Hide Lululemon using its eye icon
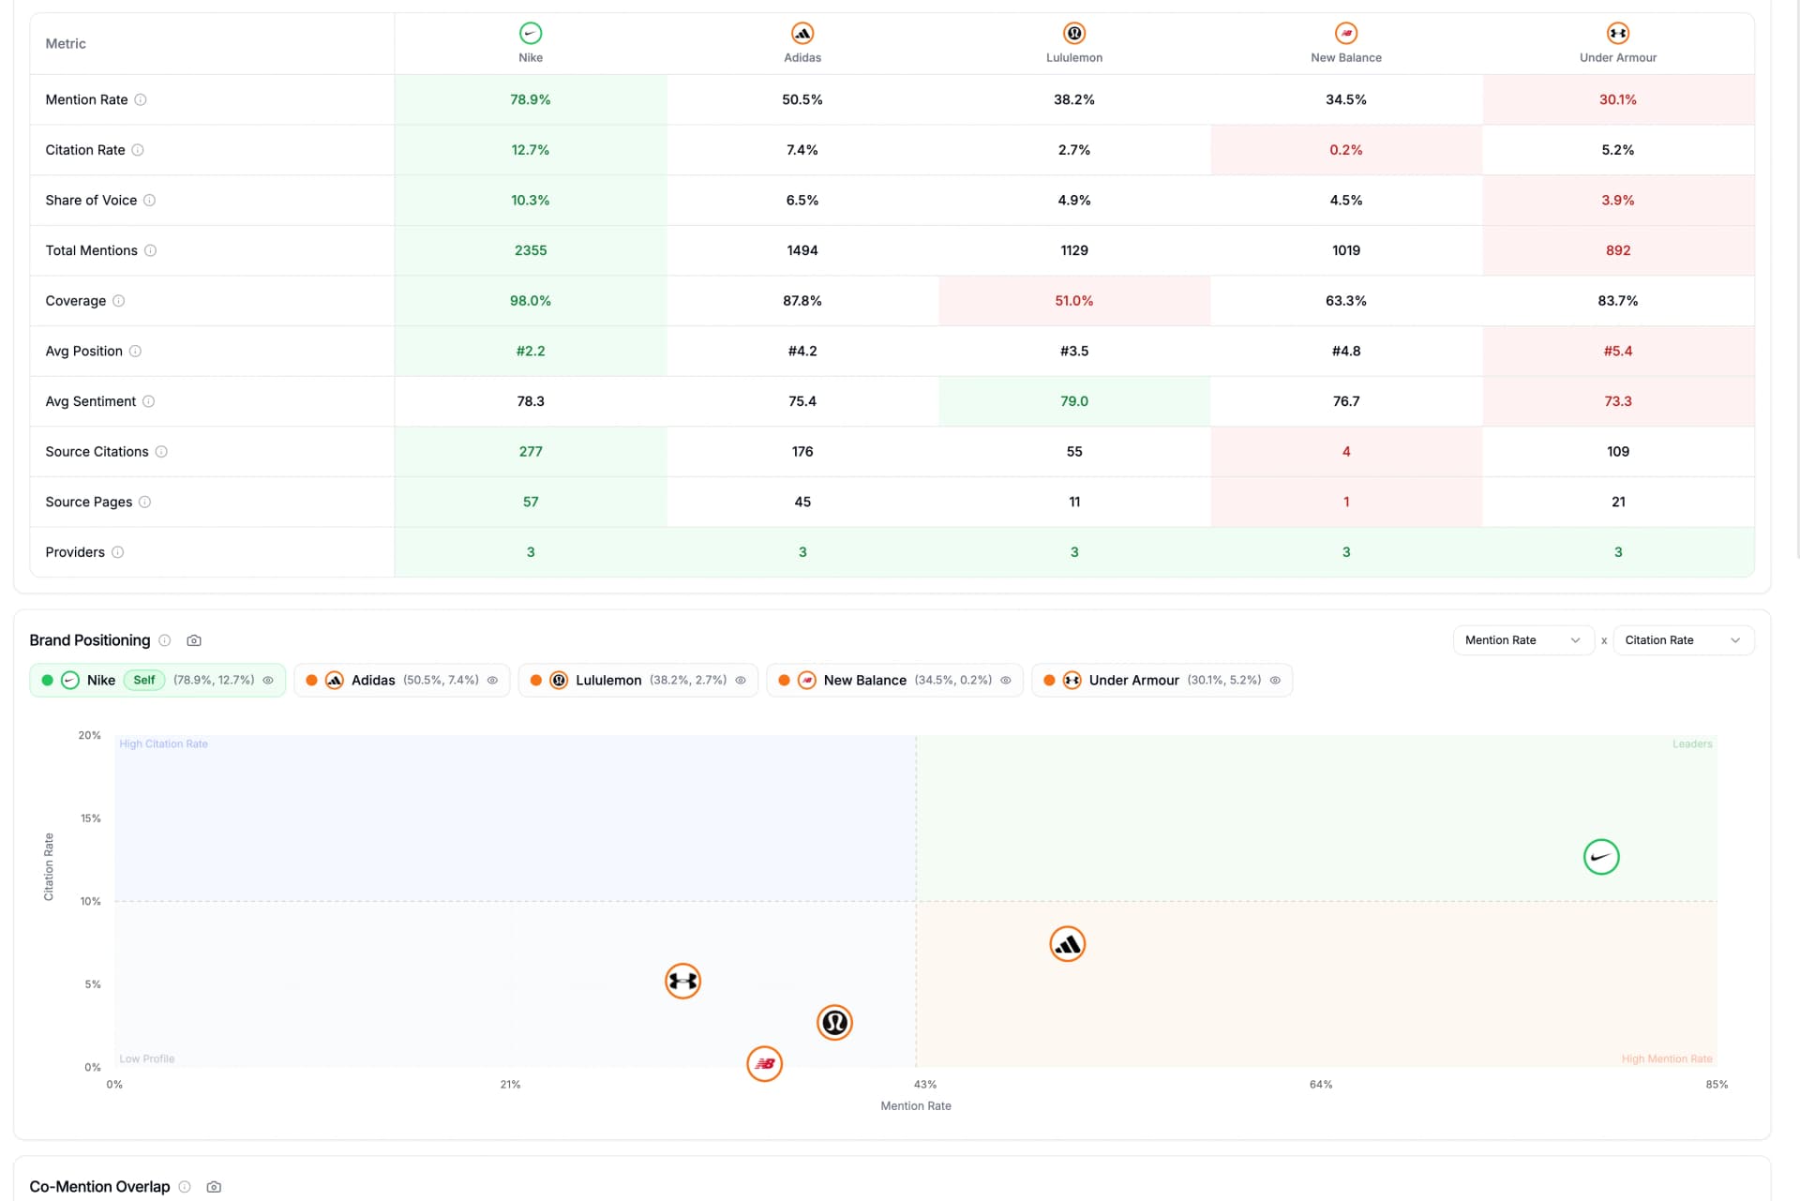The image size is (1800, 1201). [x=741, y=681]
